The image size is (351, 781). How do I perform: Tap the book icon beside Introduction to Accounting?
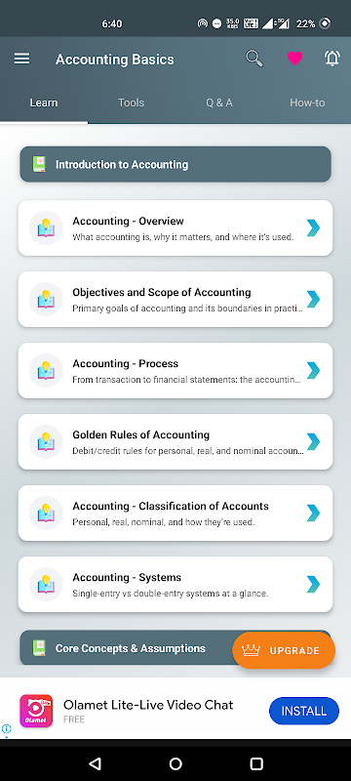(39, 164)
